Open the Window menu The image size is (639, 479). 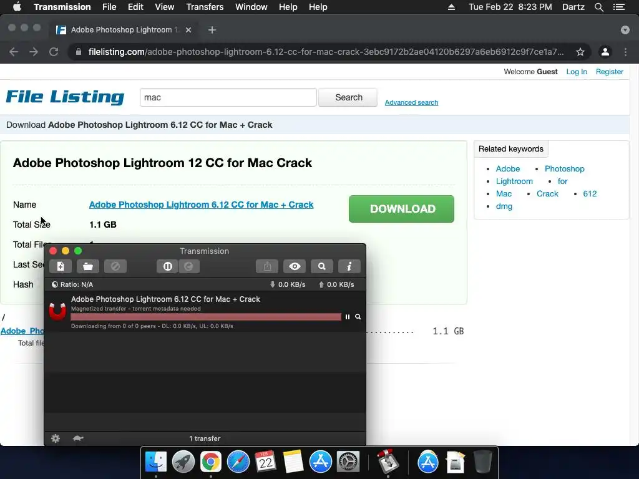251,7
